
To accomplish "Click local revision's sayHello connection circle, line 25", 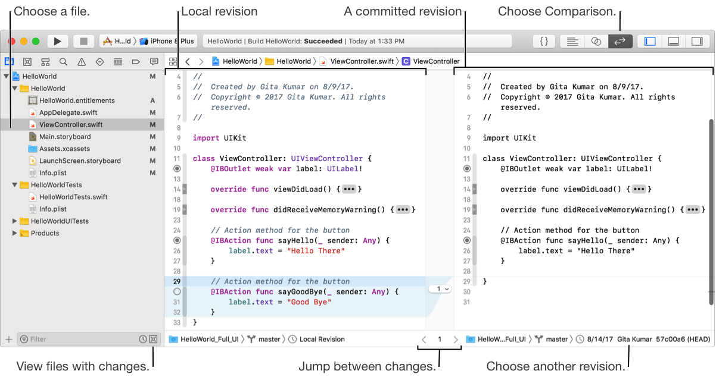I will tap(177, 240).
